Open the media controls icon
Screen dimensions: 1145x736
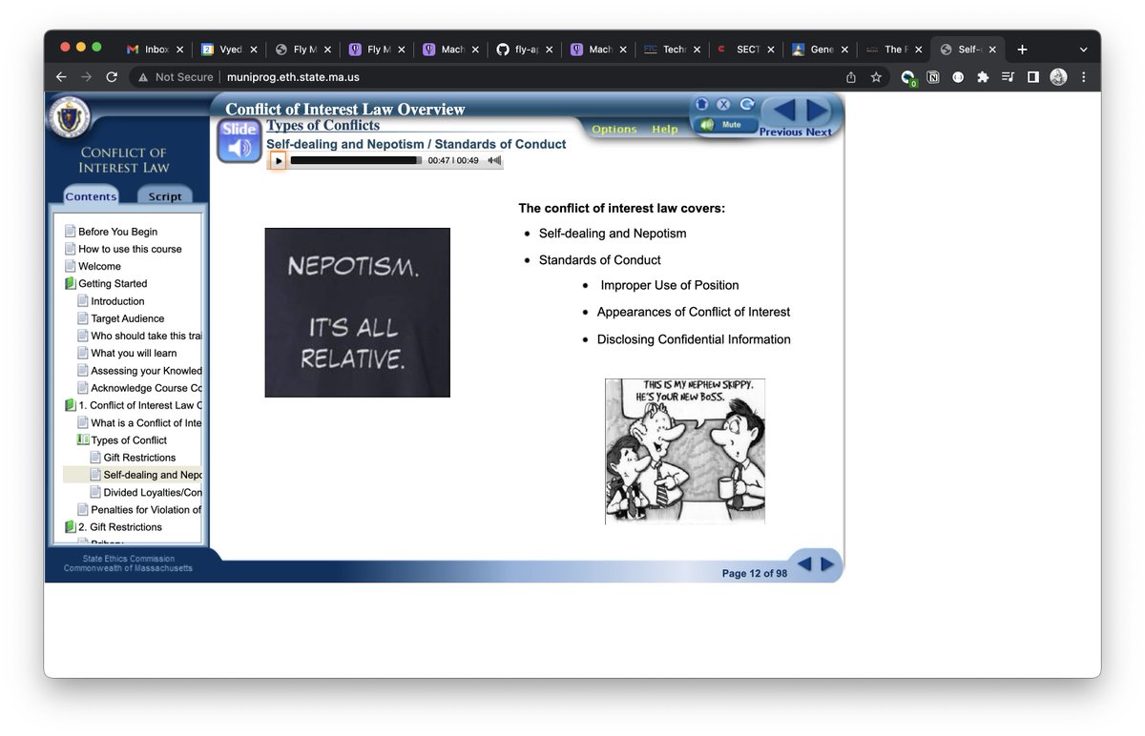pos(1008,77)
